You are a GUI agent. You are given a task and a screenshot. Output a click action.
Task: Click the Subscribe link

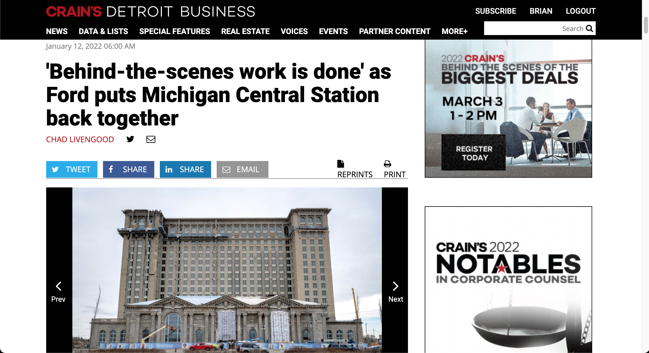coord(496,11)
